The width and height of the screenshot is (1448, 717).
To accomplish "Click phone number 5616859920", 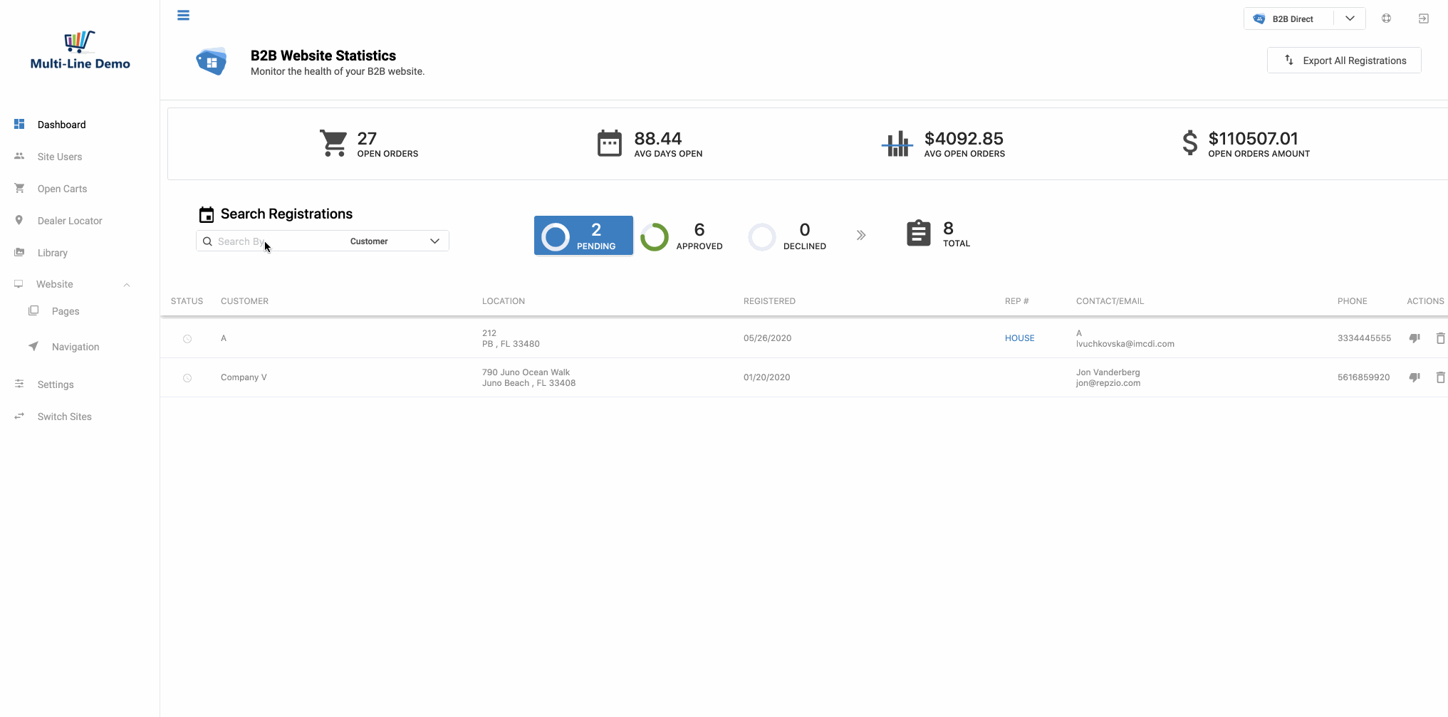I will [x=1363, y=377].
